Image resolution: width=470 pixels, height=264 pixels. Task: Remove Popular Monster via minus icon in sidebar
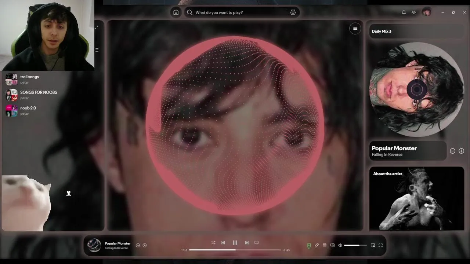tap(452, 151)
